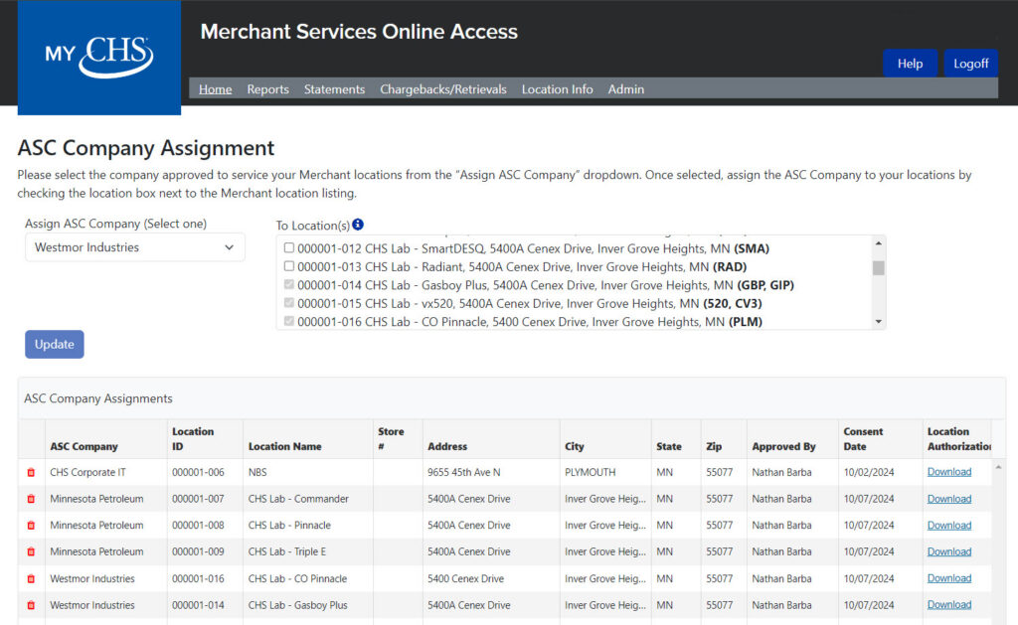Delete the CHS Lab - Commander assignment

[31, 499]
